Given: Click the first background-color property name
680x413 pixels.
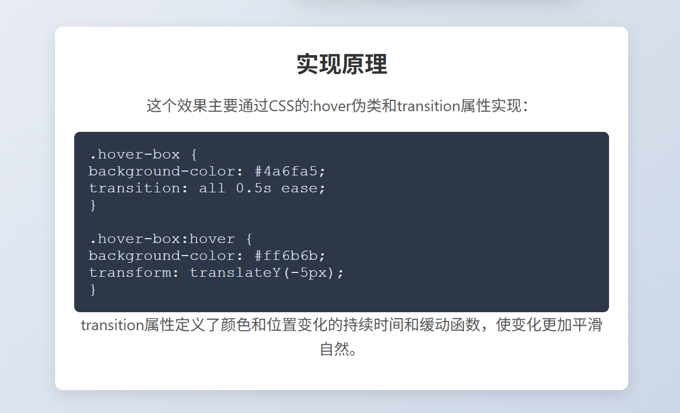Looking at the screenshot, I should point(162,171).
